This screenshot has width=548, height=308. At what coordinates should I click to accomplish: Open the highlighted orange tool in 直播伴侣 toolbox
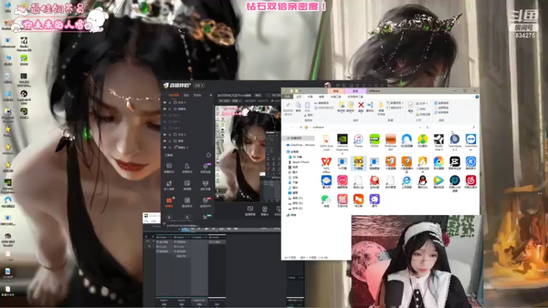point(169,202)
